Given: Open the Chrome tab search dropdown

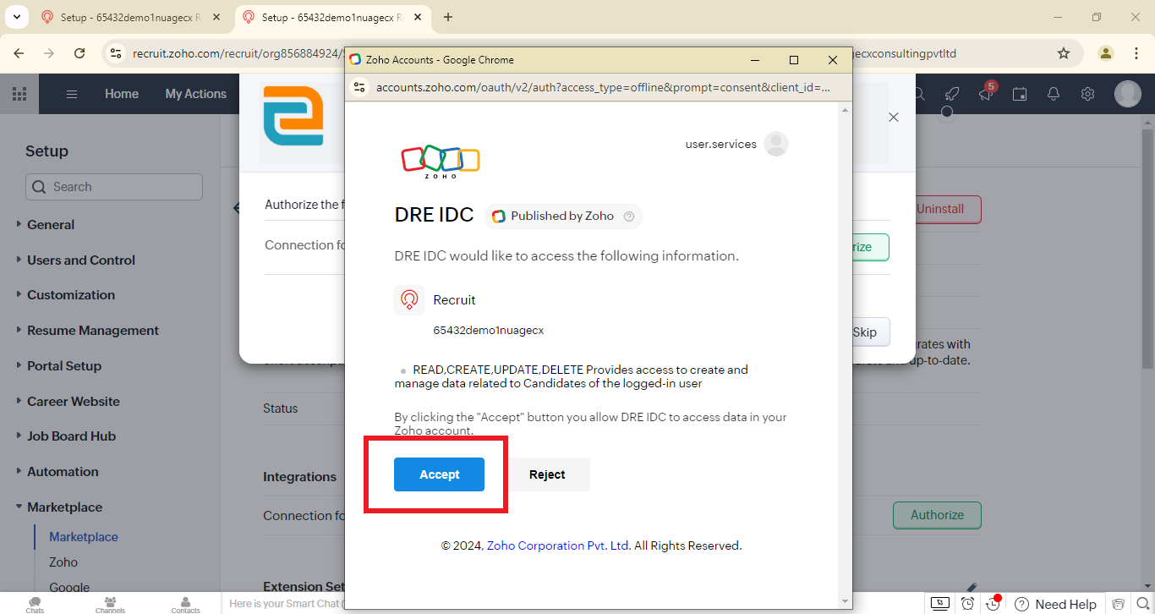Looking at the screenshot, I should (16, 17).
